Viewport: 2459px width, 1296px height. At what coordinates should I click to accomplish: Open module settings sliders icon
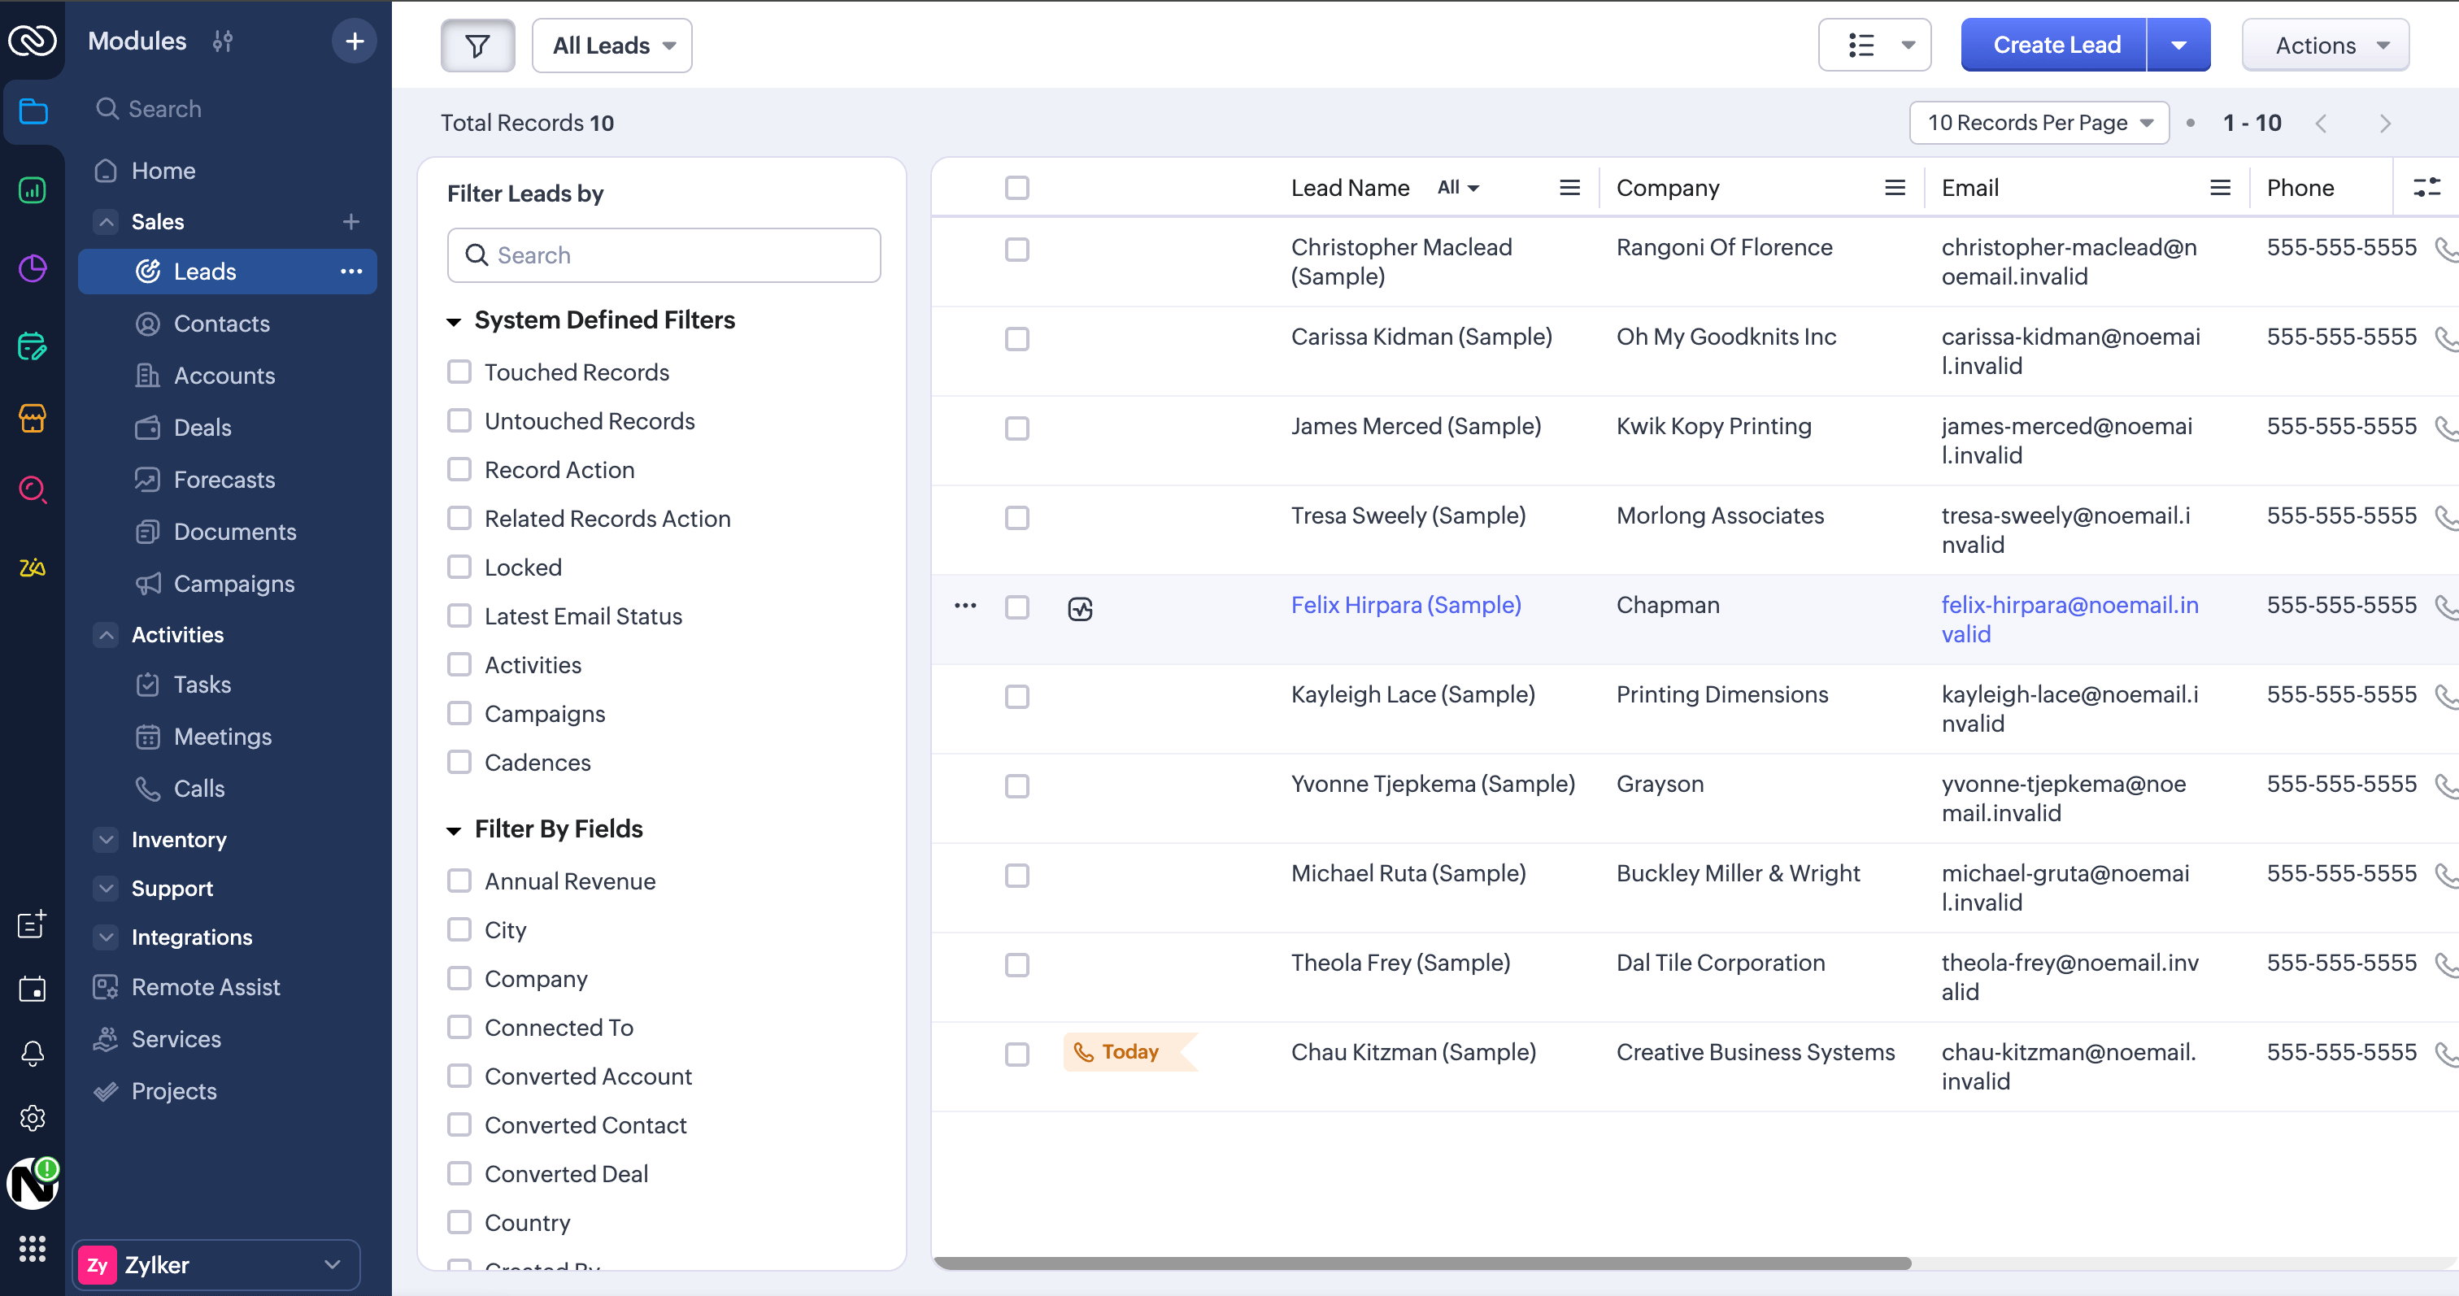(x=223, y=41)
